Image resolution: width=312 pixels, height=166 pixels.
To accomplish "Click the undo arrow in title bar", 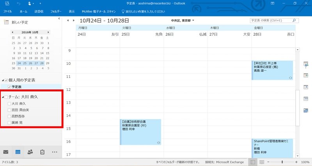I will click(18, 4).
